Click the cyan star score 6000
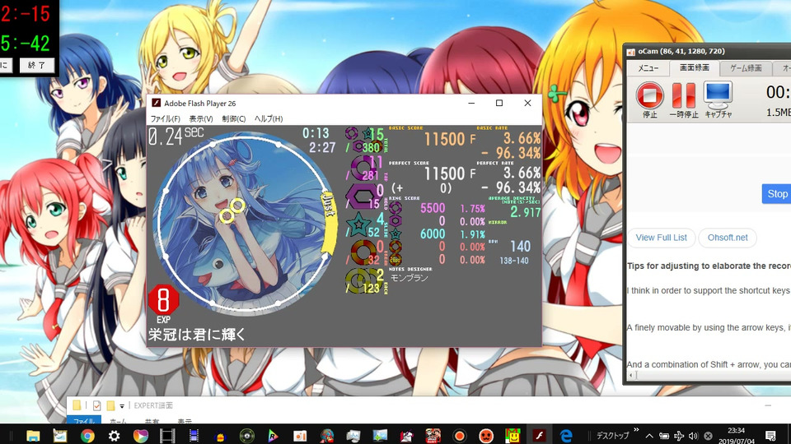791x444 pixels. click(433, 234)
